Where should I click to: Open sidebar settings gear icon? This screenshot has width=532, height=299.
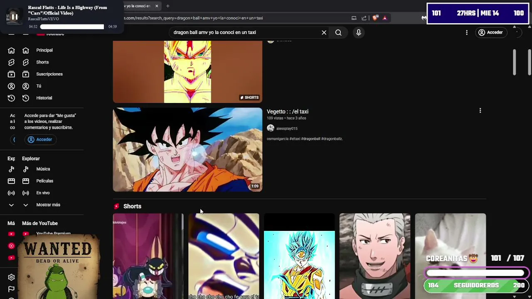[11, 277]
